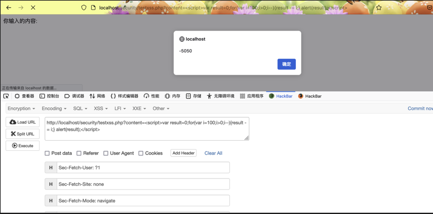
Task: Open the Network (网络) devtools tab
Action: pos(97,96)
